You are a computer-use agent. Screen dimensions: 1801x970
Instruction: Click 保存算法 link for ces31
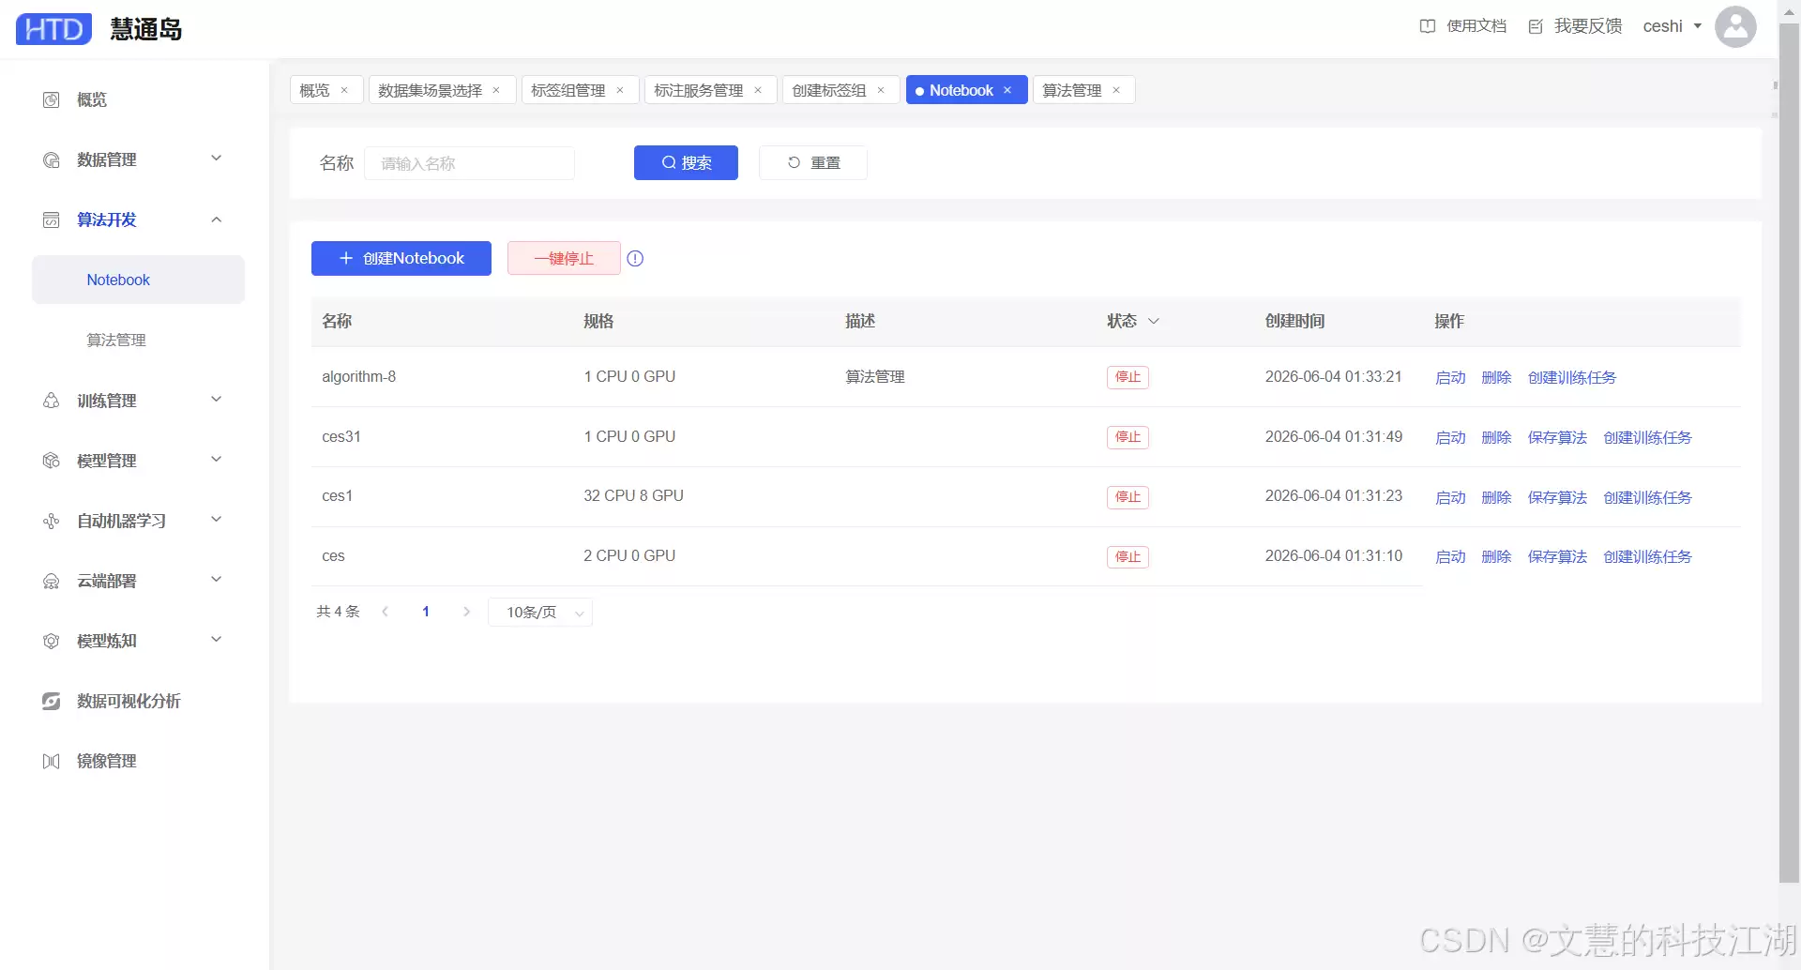tap(1557, 437)
